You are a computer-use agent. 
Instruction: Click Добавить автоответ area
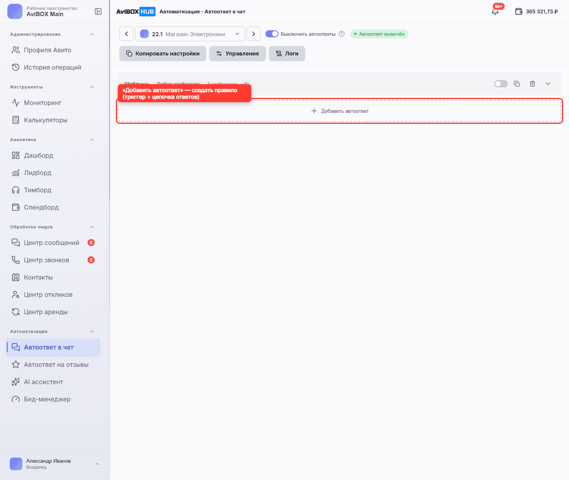(x=340, y=111)
